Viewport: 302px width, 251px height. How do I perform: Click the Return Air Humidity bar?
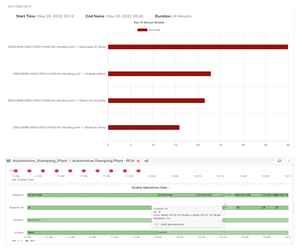click(156, 100)
